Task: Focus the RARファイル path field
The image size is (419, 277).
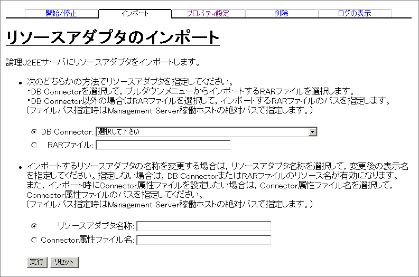Action: point(163,145)
